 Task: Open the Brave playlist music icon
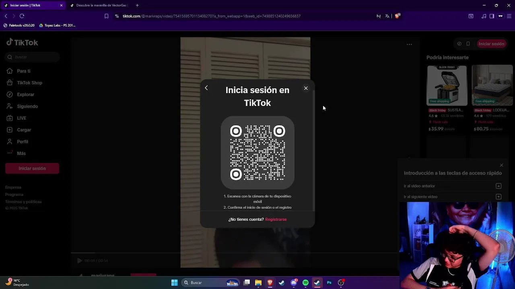pos(484,16)
